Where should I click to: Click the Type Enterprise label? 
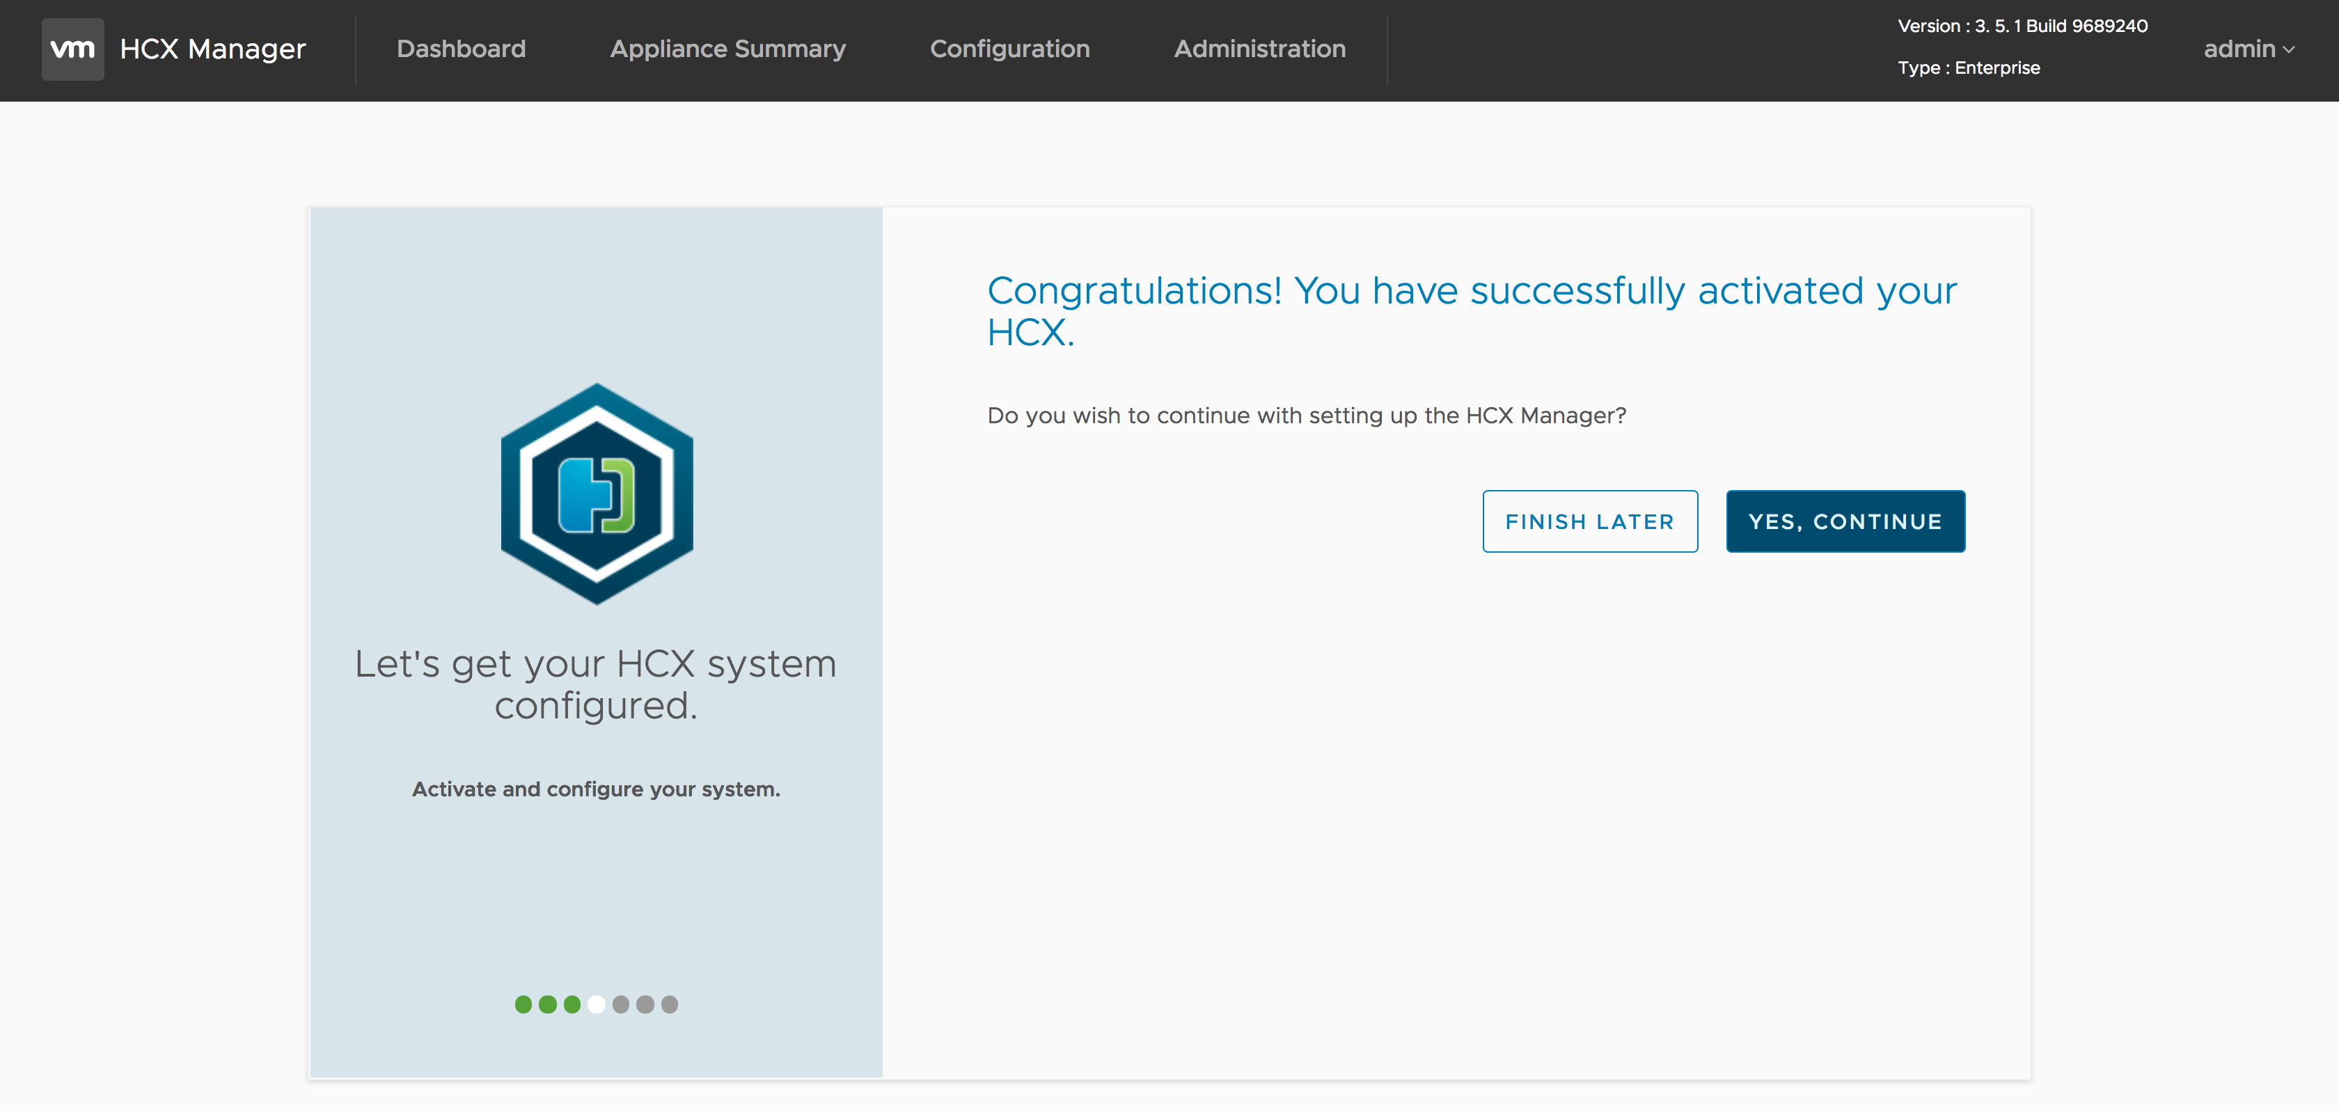[x=1968, y=68]
